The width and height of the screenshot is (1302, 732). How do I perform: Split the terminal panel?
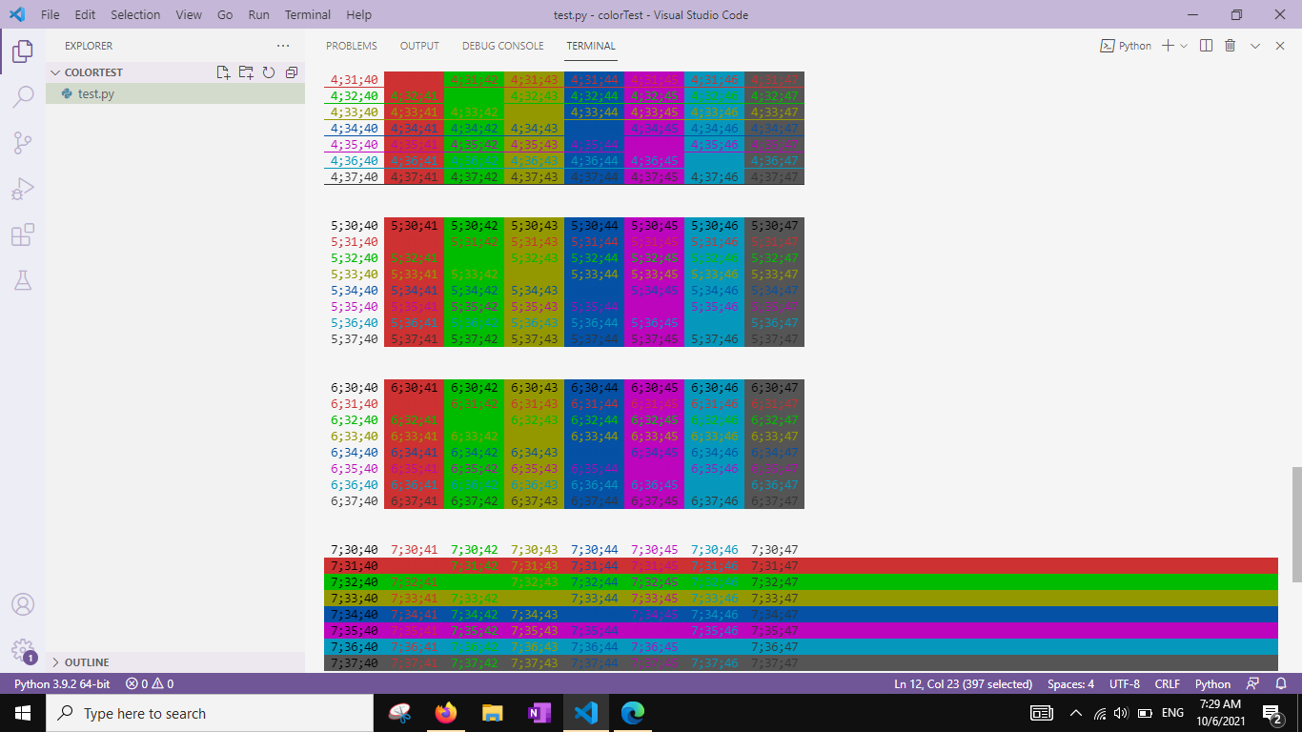point(1206,46)
